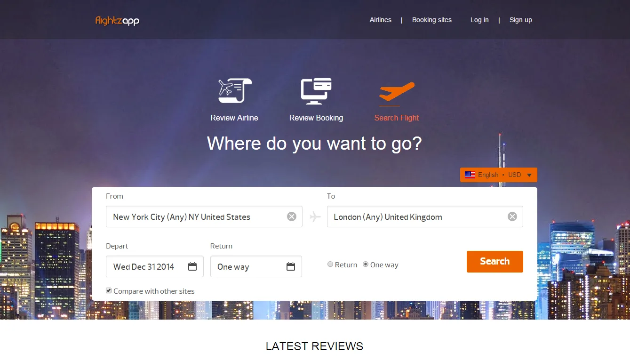Click the LATEST REVIEWS heading
Screen dimensions: 630x361
tap(314, 346)
